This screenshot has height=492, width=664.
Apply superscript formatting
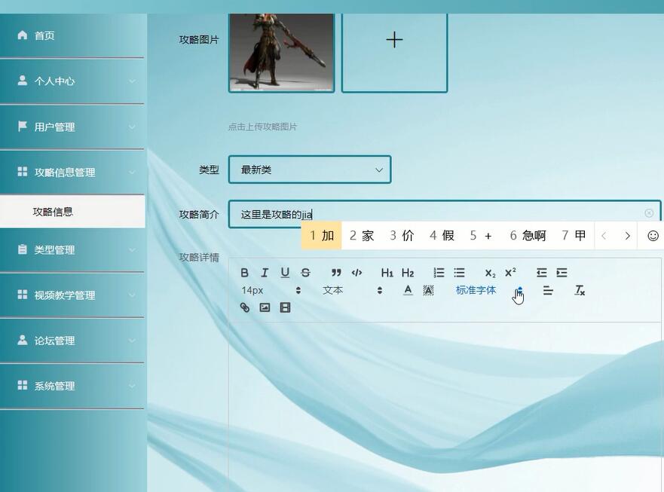pyautogui.click(x=511, y=272)
